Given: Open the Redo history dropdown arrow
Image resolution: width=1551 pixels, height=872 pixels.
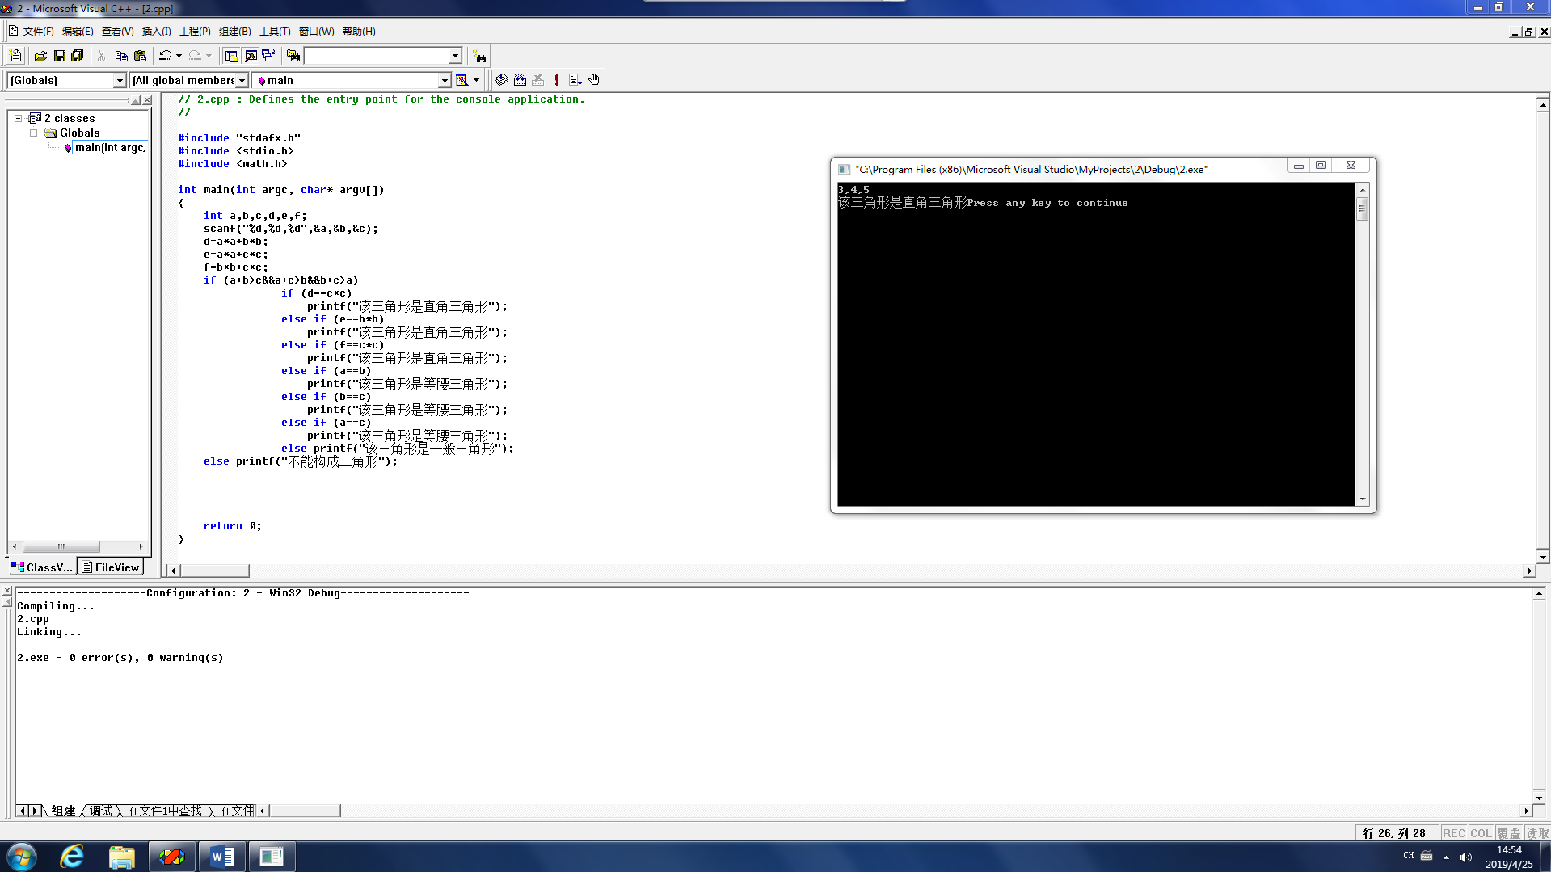Looking at the screenshot, I should (x=209, y=56).
